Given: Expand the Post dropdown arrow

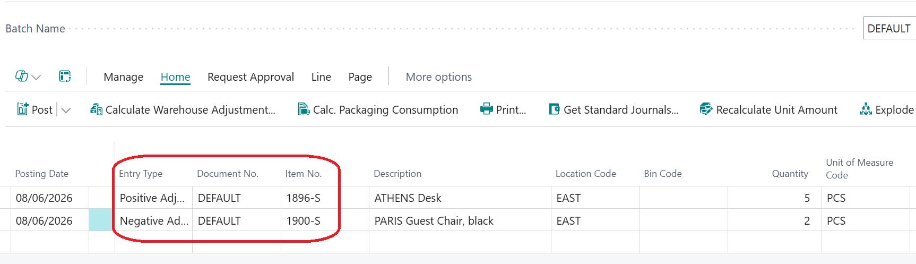Looking at the screenshot, I should click(66, 110).
